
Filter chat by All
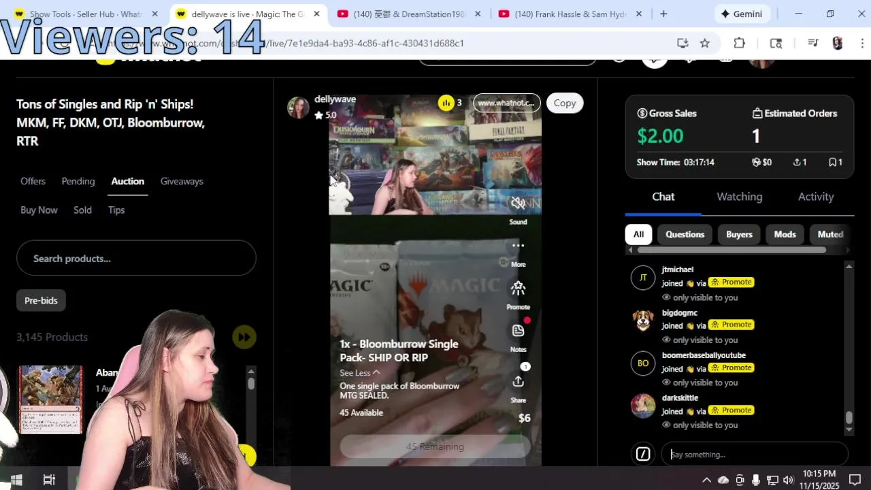pyautogui.click(x=638, y=234)
